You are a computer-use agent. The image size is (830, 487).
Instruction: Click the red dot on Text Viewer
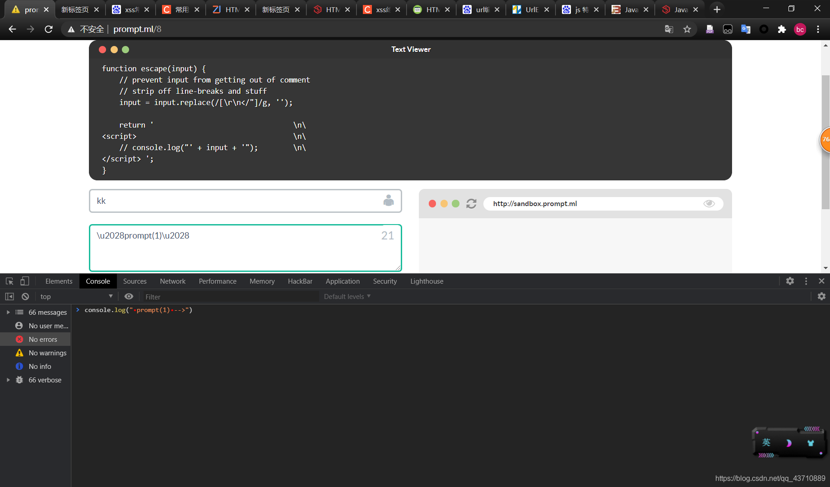pyautogui.click(x=102, y=50)
